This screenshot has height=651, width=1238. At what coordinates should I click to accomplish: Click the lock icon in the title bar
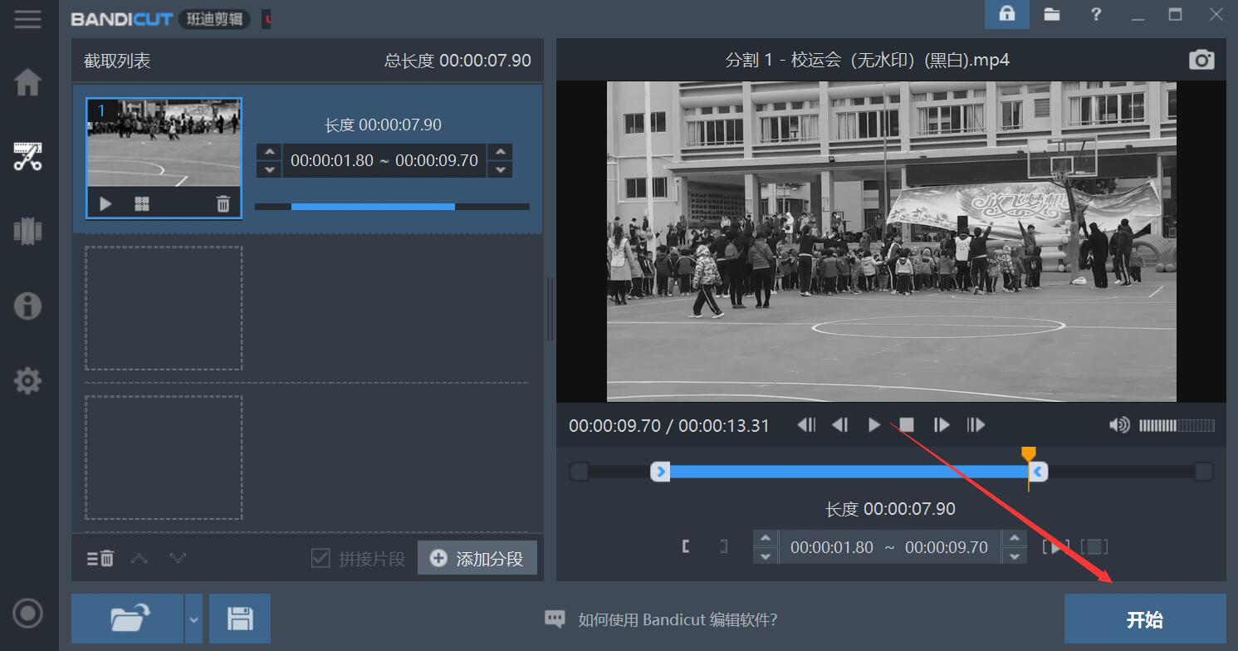click(x=1007, y=14)
